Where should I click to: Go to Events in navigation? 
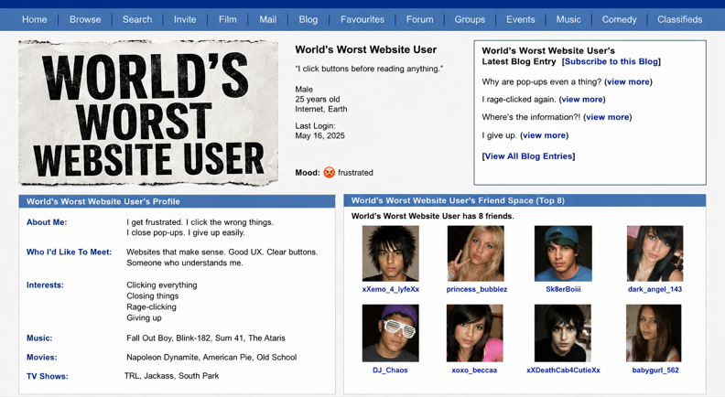coord(521,19)
